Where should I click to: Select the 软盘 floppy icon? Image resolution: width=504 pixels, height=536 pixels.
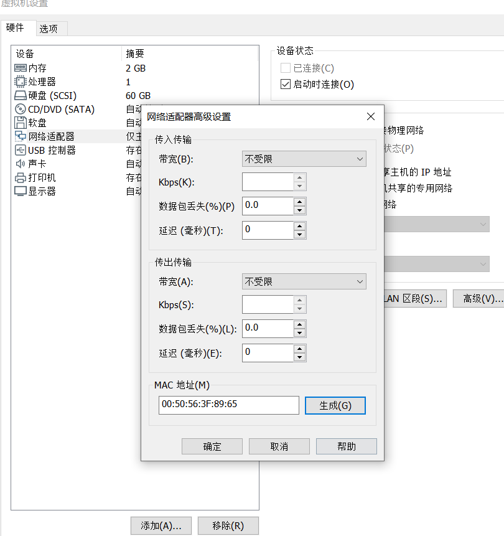20,123
